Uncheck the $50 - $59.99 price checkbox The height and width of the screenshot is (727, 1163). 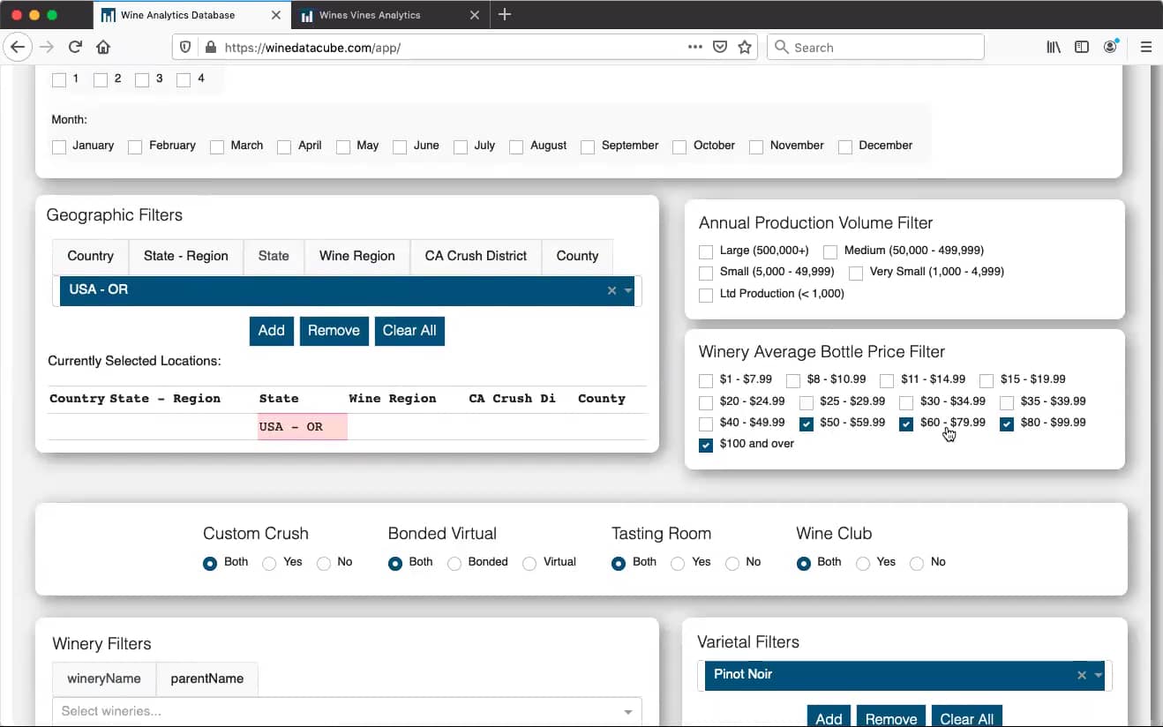tap(807, 424)
